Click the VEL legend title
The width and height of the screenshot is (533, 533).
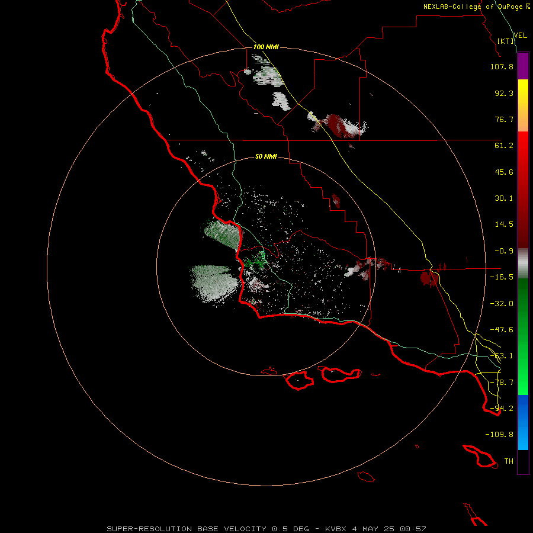click(520, 35)
